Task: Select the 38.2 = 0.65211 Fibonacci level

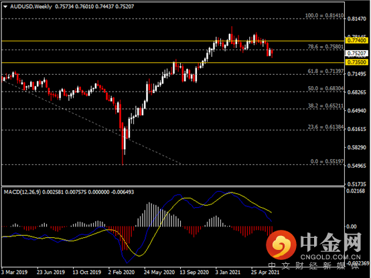Action: coord(325,106)
